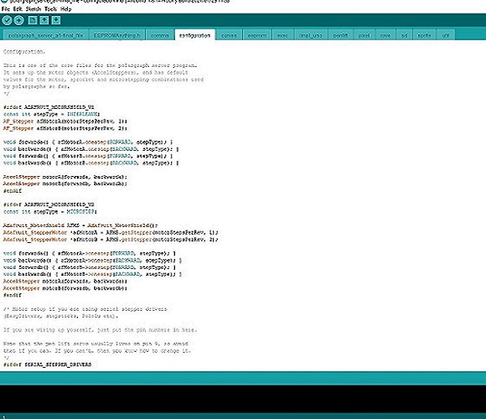
Task: Switch to the comms tab
Action: (x=160, y=35)
